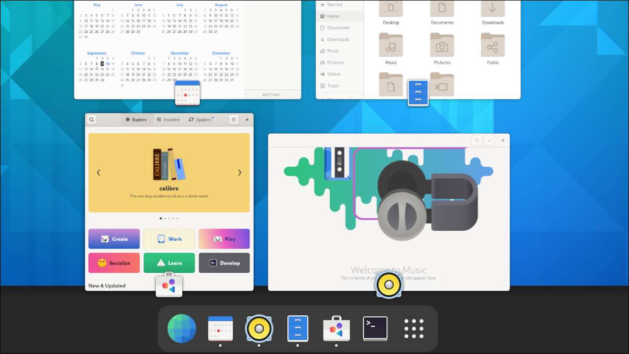Open search in the Music window
This screenshot has height=354, width=629.
click(x=476, y=140)
